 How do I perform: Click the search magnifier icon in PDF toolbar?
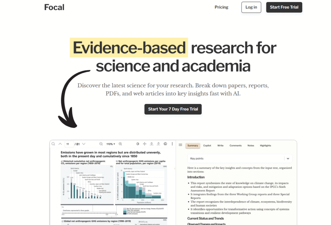click(x=53, y=144)
